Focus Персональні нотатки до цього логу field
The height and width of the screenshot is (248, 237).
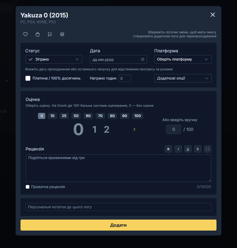click(118, 207)
